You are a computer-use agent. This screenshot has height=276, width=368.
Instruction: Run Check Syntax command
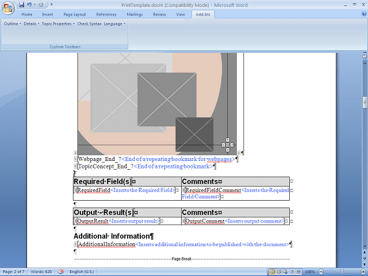click(89, 24)
